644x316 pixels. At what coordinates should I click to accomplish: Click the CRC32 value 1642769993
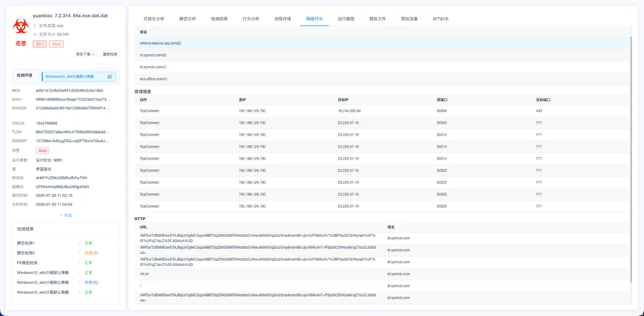pyautogui.click(x=47, y=123)
